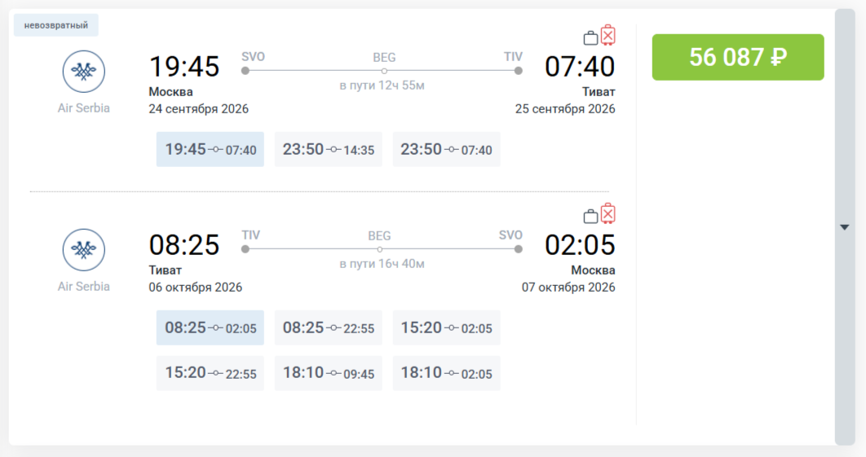
Task: Click the невозвратный fare label
Action: click(55, 25)
